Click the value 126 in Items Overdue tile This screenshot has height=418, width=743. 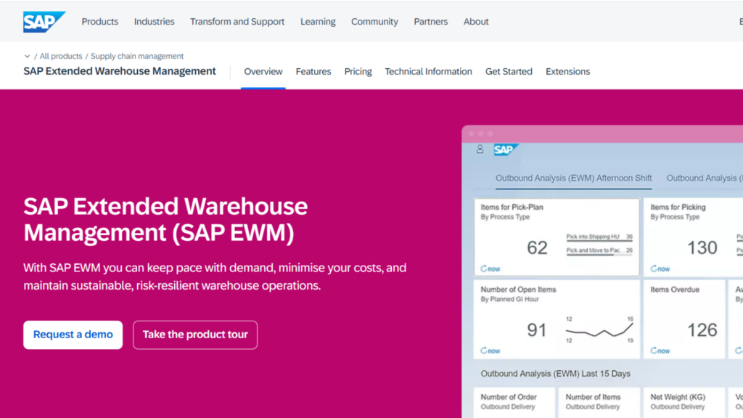[x=702, y=330]
